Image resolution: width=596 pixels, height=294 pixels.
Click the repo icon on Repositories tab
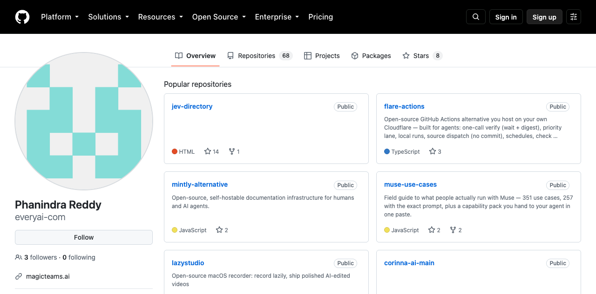[230, 56]
